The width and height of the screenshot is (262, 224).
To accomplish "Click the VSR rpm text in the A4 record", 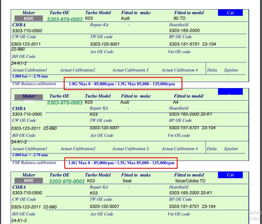I will (121, 163).
